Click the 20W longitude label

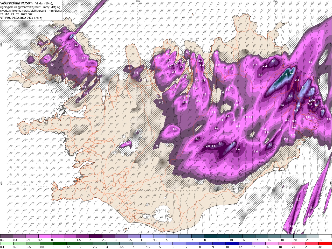click(138, 1)
